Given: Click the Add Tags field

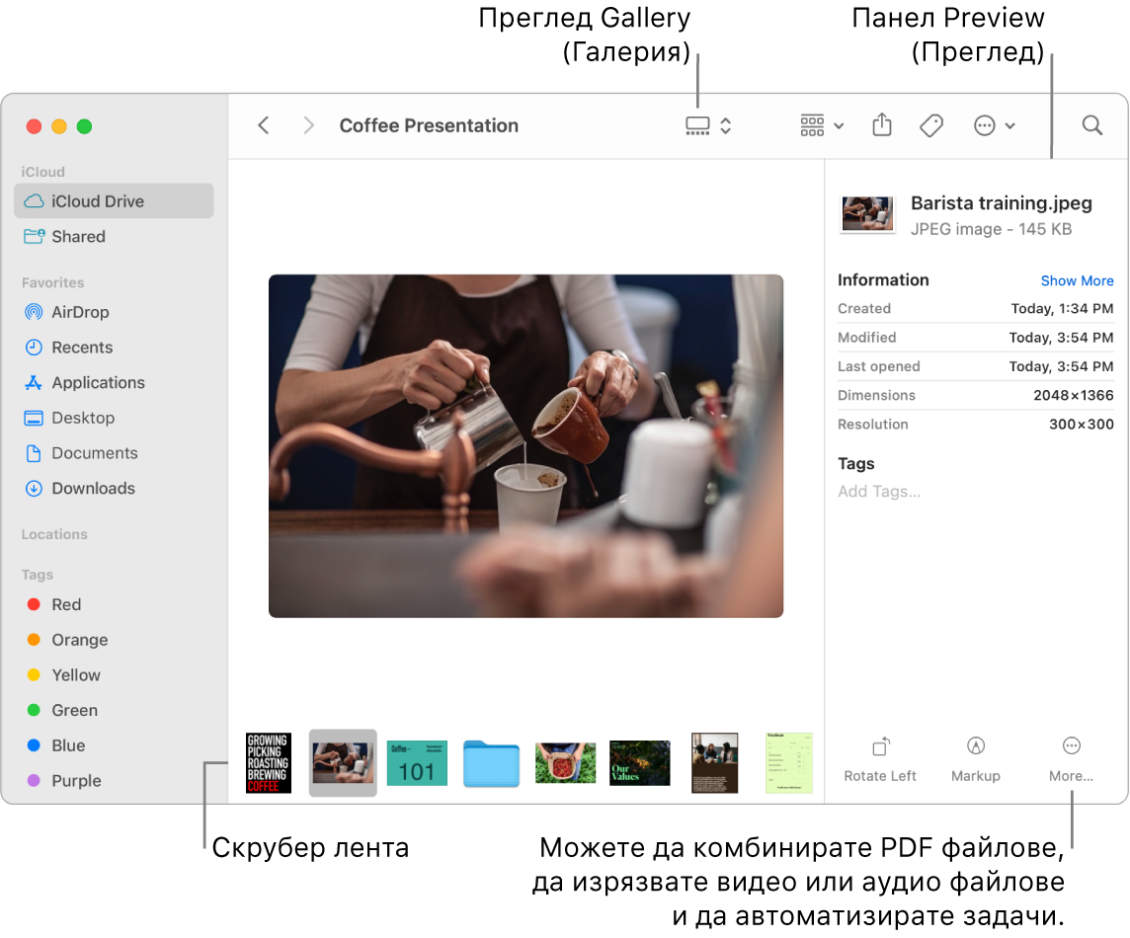Looking at the screenshot, I should (x=878, y=491).
